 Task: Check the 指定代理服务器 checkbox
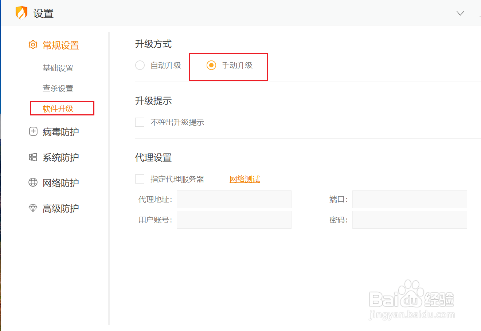point(140,179)
